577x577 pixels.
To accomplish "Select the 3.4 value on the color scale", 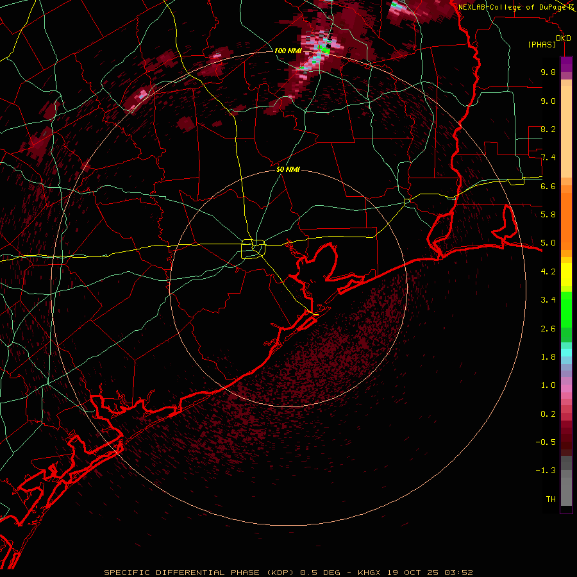I will pos(548,300).
